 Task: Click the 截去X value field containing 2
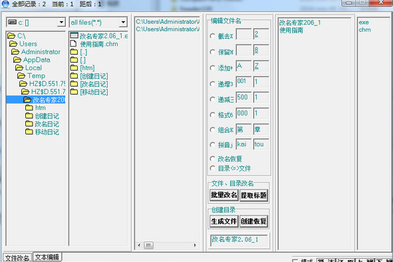[261, 35]
